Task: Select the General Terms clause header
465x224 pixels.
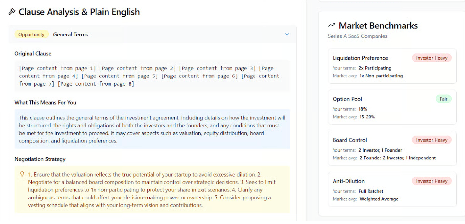Action: pyautogui.click(x=152, y=34)
